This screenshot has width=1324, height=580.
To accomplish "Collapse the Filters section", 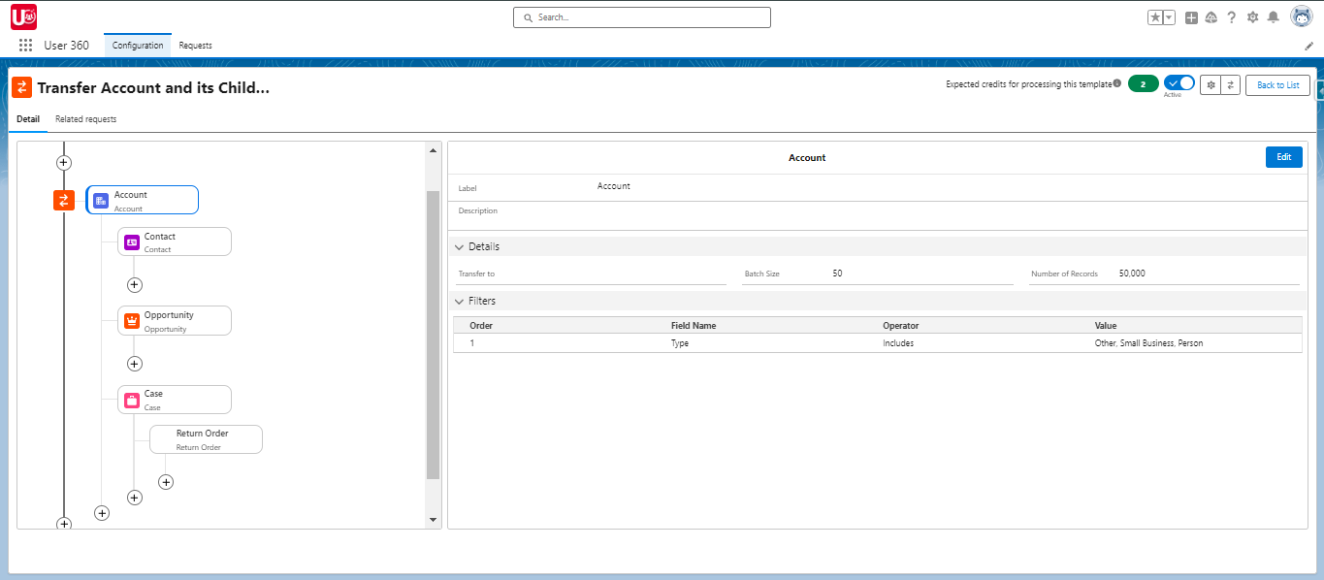I will click(x=460, y=301).
